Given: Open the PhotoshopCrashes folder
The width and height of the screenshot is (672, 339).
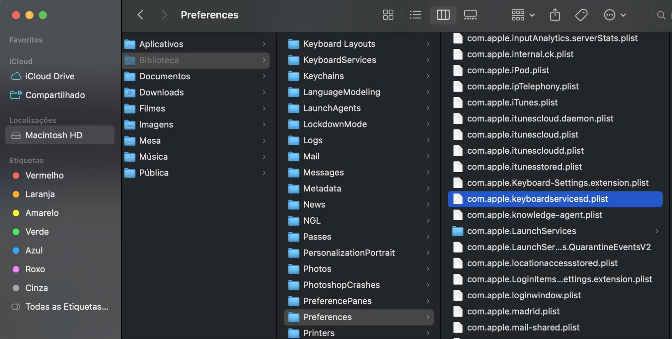Looking at the screenshot, I should click(359, 285).
